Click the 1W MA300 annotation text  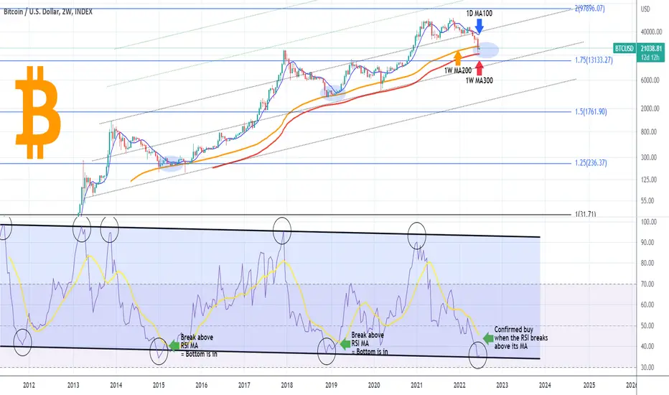(x=479, y=80)
